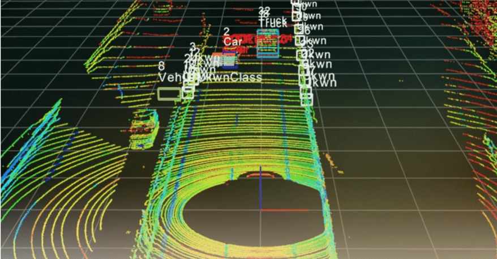Click the blue Car bounding box
497x259 pixels.
point(229,61)
